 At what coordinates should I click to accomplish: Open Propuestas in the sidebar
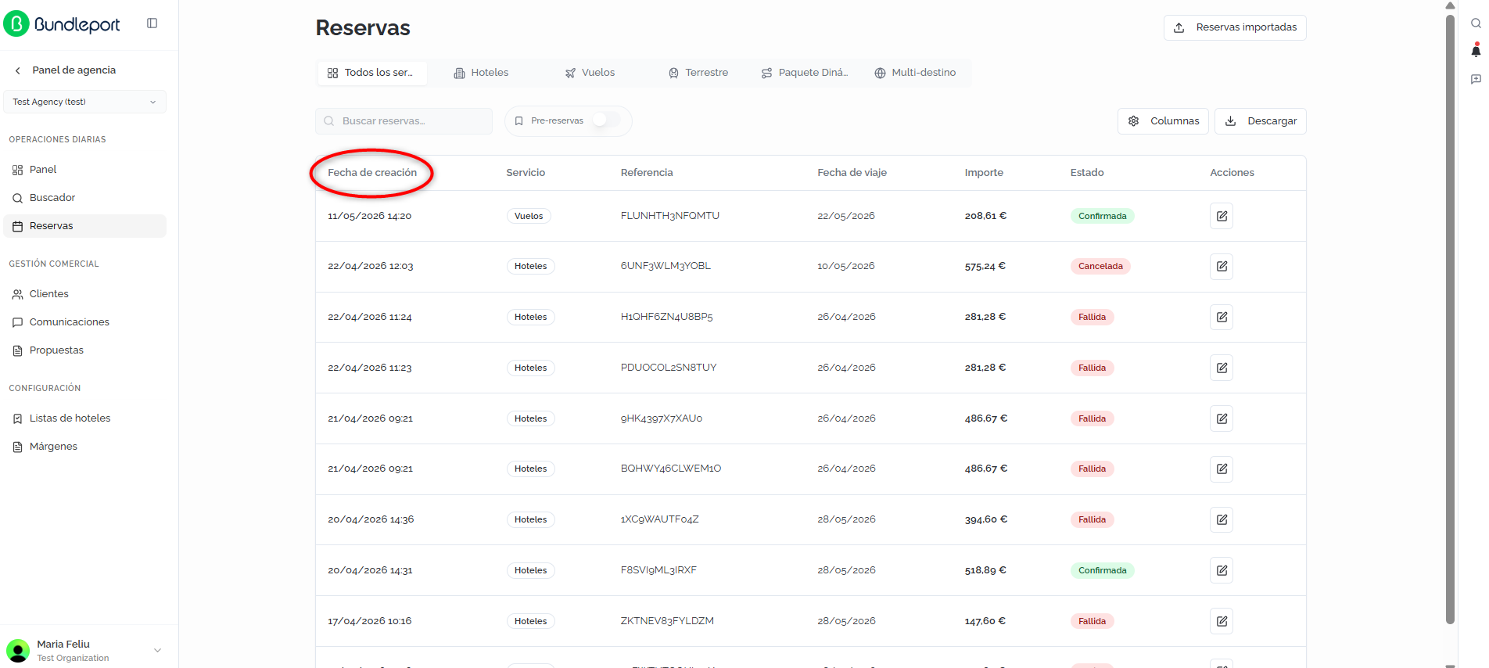point(84,350)
